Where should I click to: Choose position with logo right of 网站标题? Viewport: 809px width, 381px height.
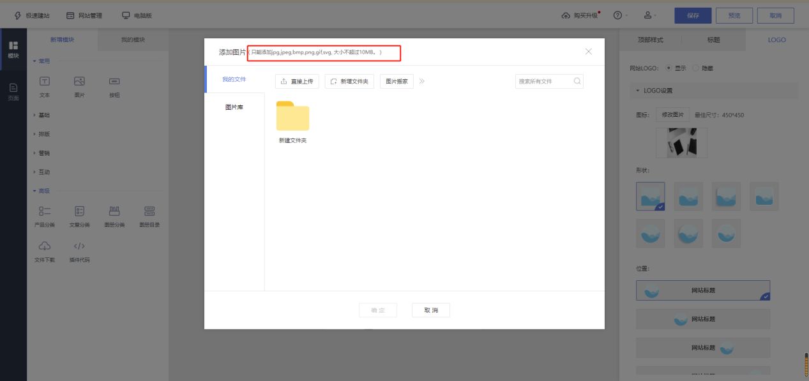point(703,348)
